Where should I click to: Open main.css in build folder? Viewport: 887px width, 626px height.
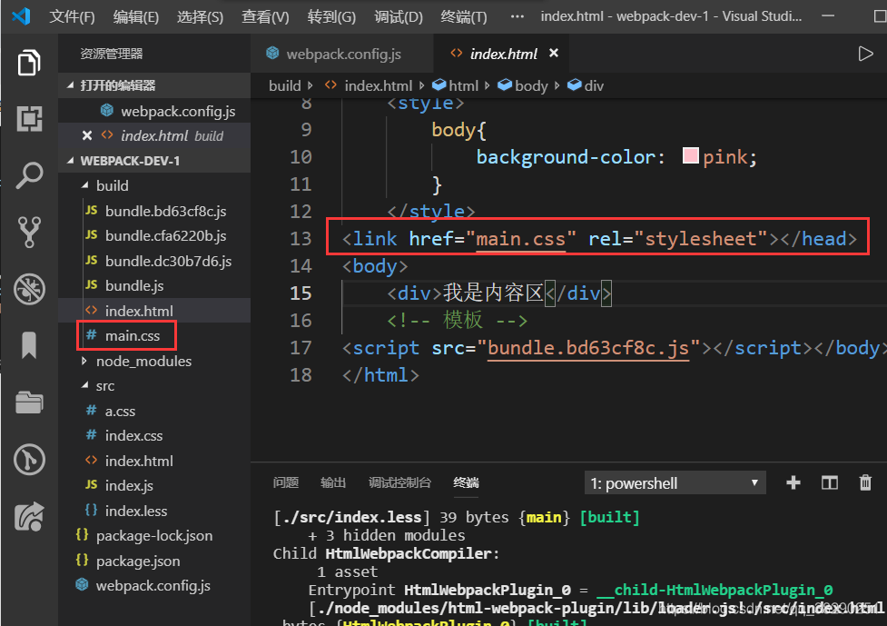pos(153,335)
